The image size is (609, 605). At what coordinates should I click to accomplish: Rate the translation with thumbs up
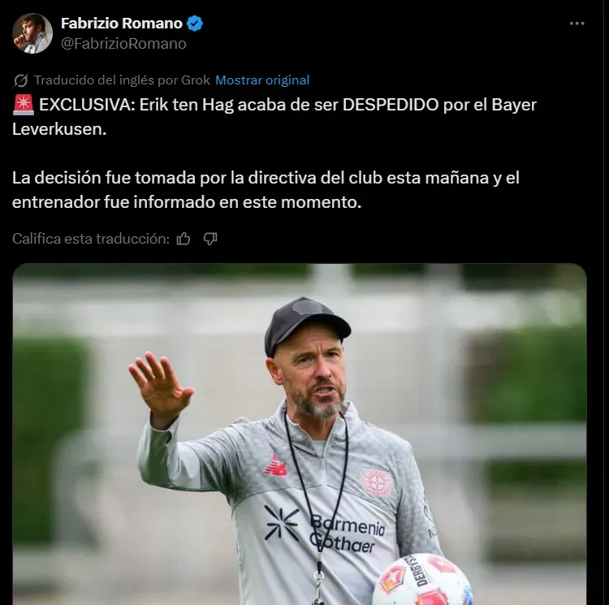pyautogui.click(x=184, y=239)
